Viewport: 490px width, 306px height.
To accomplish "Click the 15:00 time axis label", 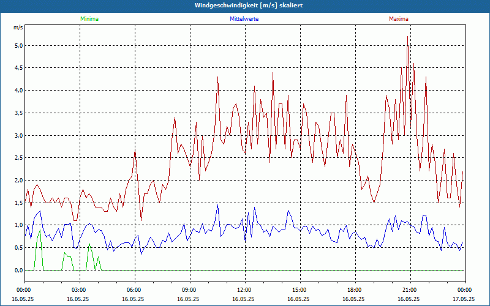I will (x=300, y=290).
